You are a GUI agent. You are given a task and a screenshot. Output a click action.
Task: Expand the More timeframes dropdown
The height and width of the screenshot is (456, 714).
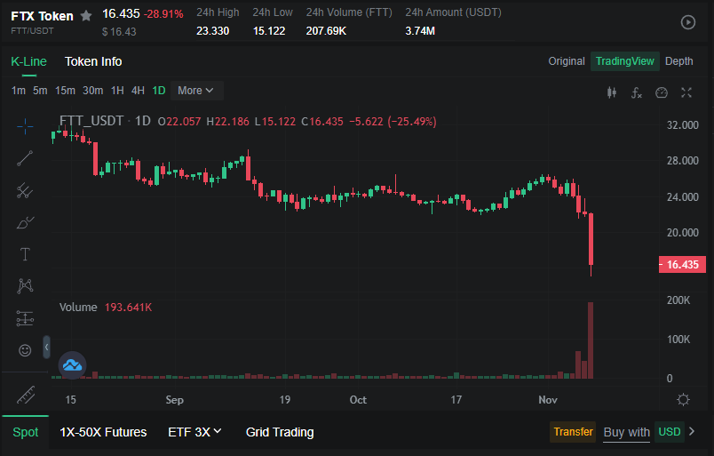click(196, 91)
